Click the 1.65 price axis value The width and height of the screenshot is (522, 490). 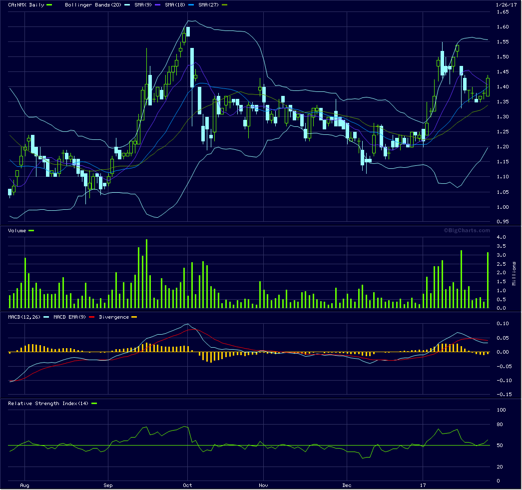[x=503, y=12]
